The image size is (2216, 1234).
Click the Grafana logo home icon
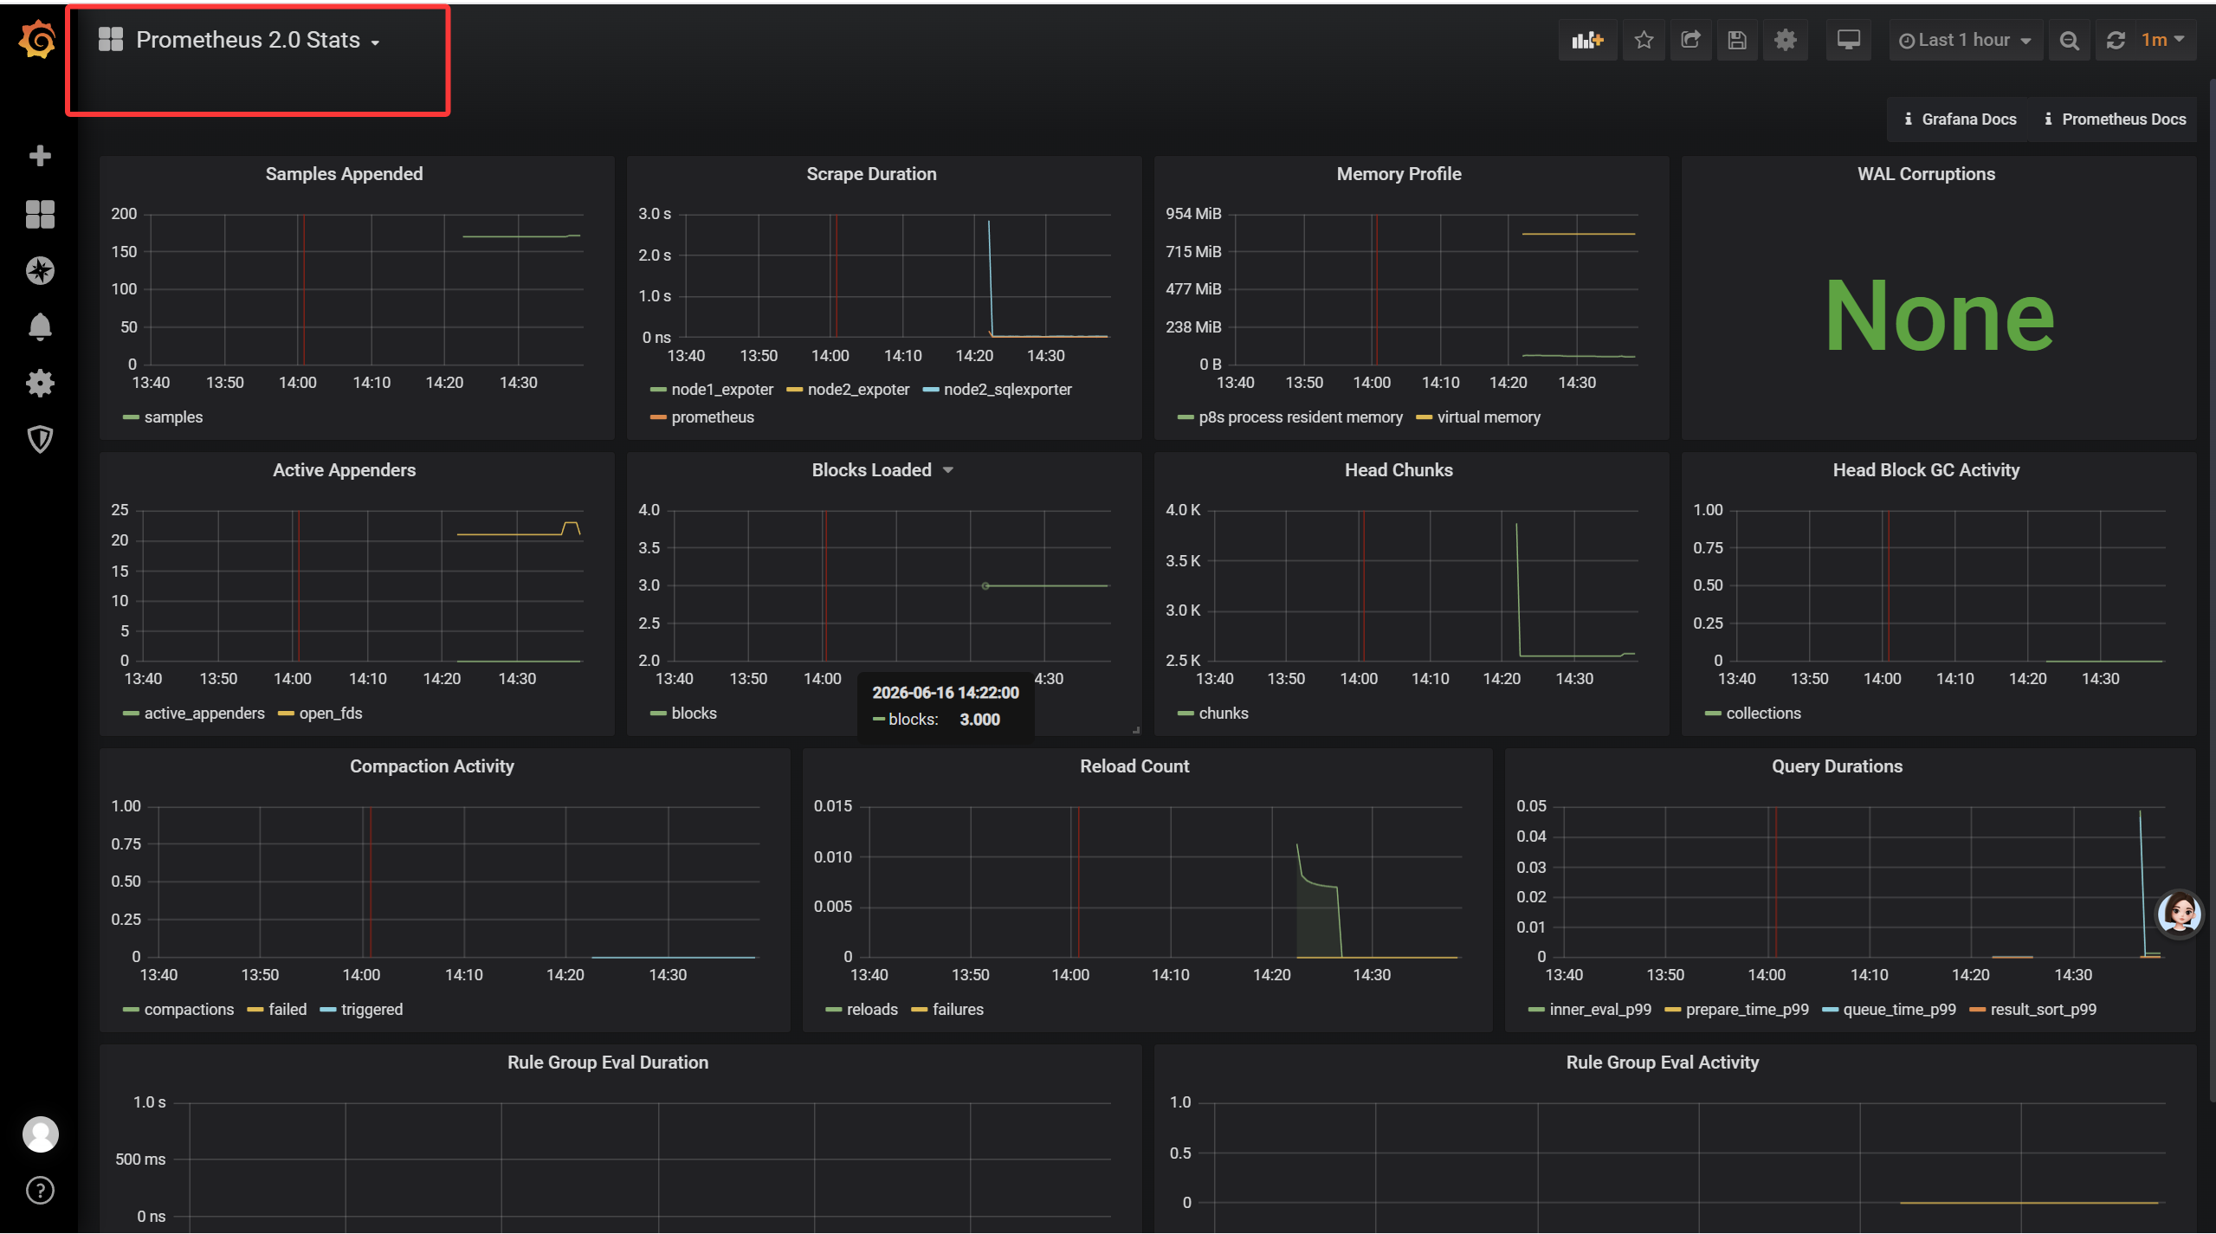coord(38,40)
